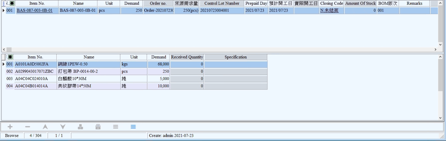Click the stacked blocks icon in toolbar
This screenshot has width=446, height=141.
[80, 127]
